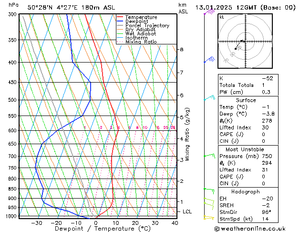This screenshot has height=232, width=300.
Task: Click the 'Wet Adiabat' legend label
Action: pos(141,34)
